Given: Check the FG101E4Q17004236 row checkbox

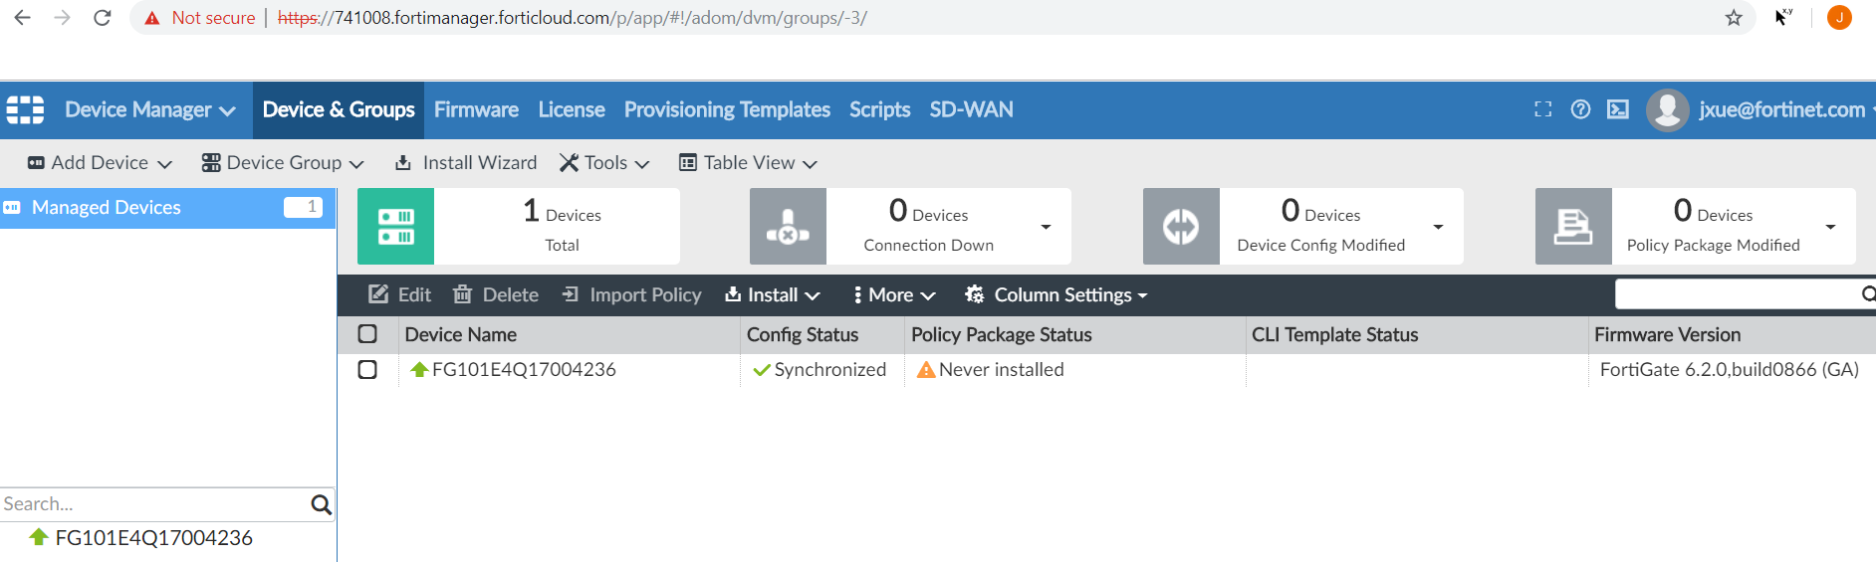Looking at the screenshot, I should click(367, 370).
